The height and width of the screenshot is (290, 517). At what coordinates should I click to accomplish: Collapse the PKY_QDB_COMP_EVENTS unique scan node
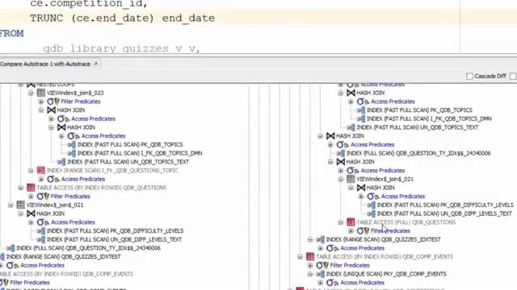point(310,274)
